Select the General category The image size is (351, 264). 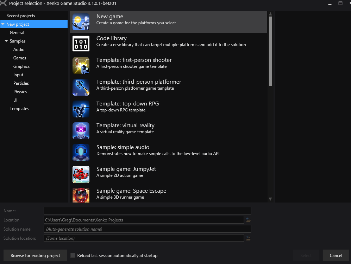coord(17,33)
